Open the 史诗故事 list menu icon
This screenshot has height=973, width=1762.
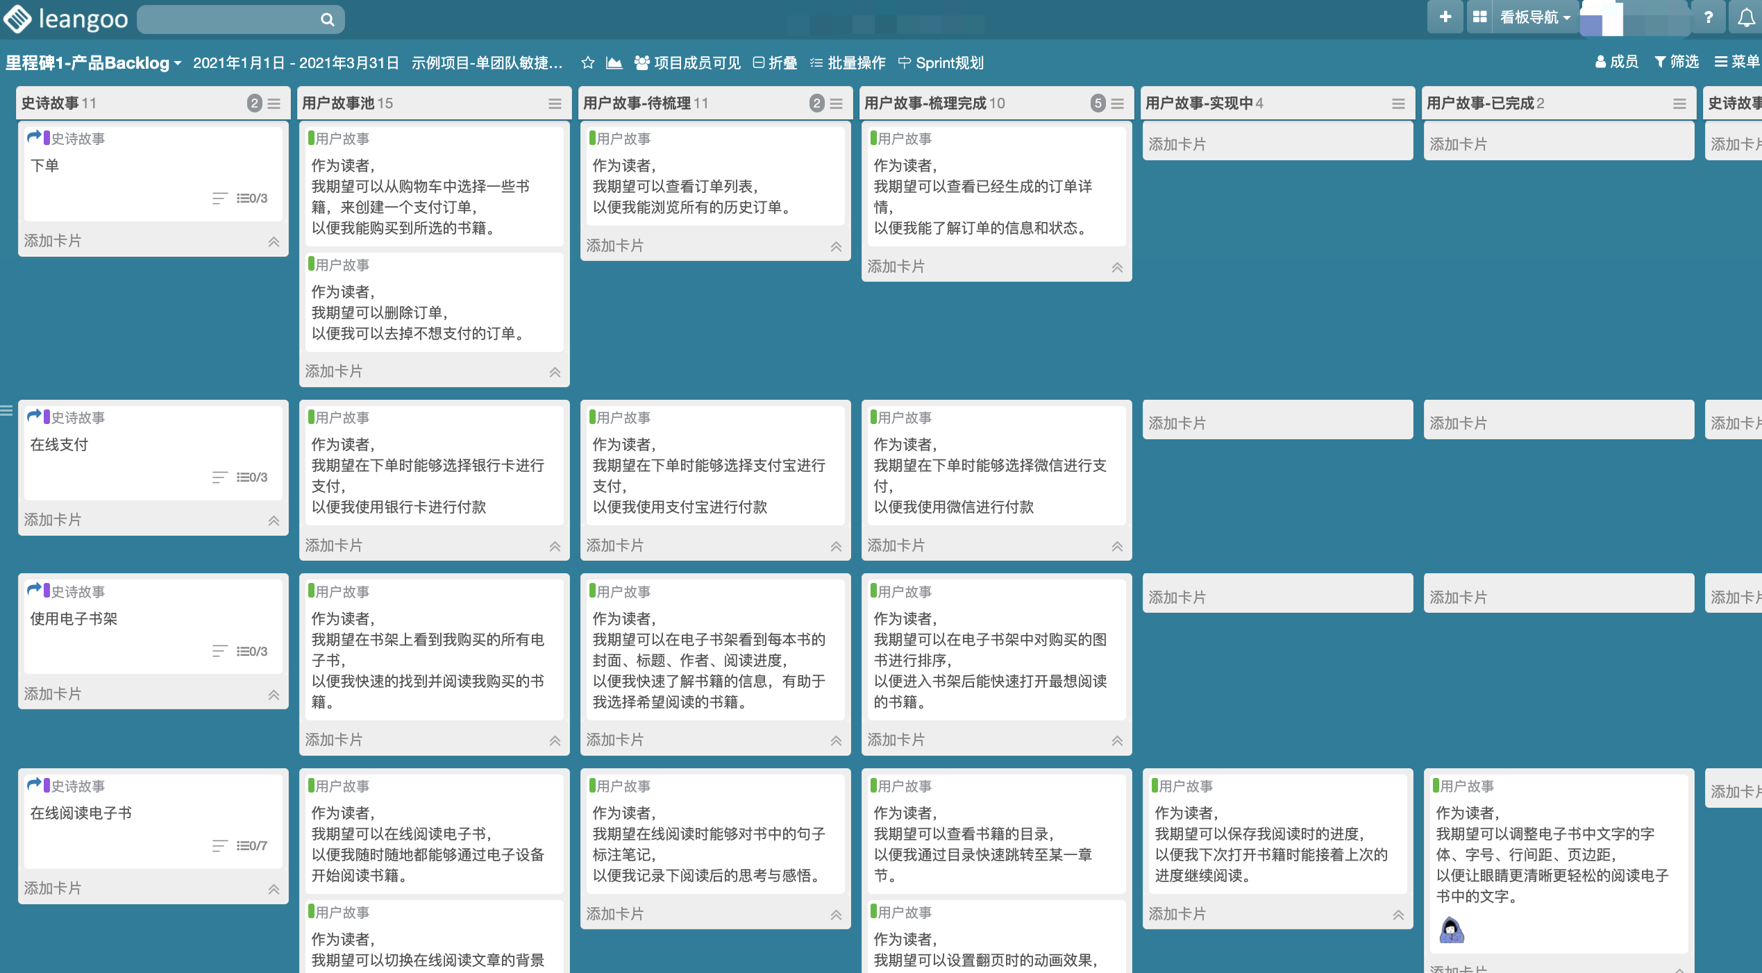click(x=274, y=103)
